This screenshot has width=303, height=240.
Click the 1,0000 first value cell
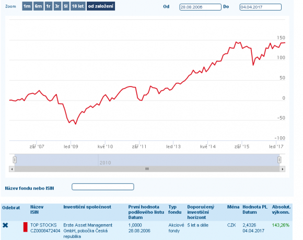pyautogui.click(x=135, y=225)
